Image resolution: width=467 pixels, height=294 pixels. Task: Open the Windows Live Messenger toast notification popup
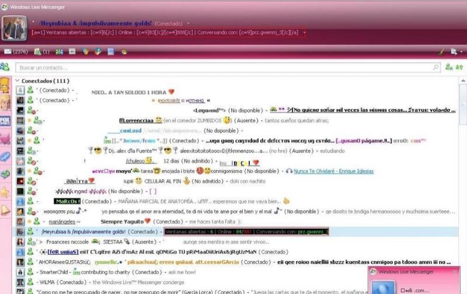(x=414, y=281)
